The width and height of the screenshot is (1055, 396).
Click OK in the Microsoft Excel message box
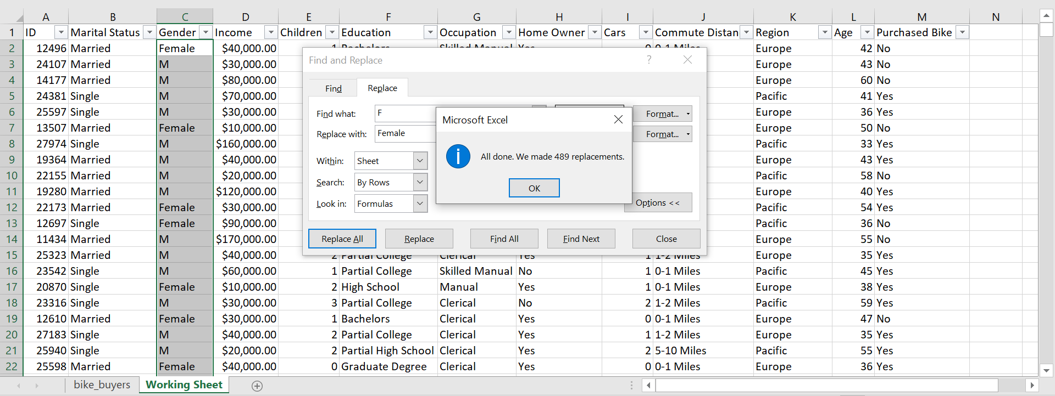coord(534,188)
